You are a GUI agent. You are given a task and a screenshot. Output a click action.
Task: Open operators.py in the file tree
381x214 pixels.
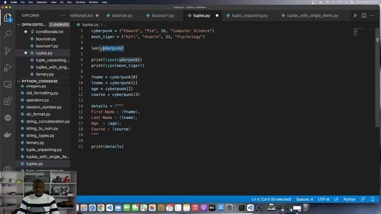38,100
